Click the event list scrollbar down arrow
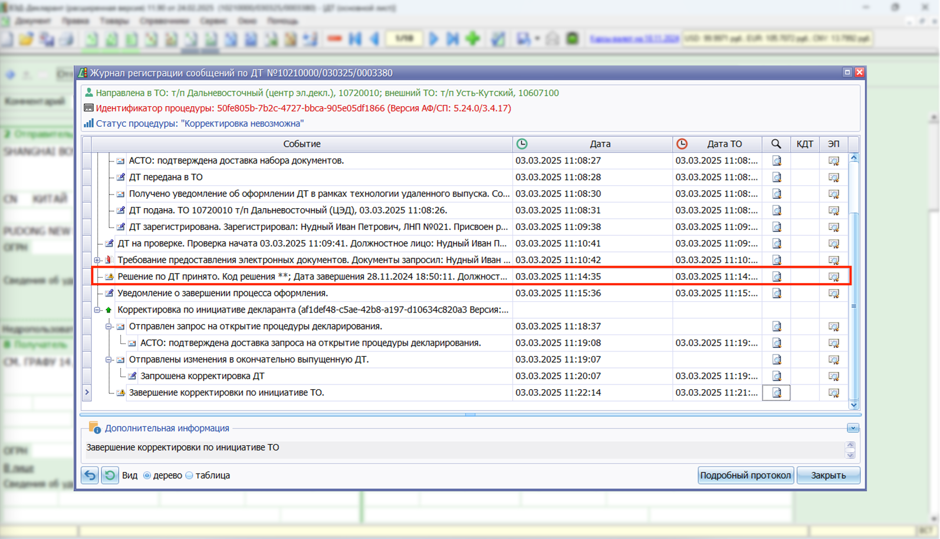 point(854,405)
